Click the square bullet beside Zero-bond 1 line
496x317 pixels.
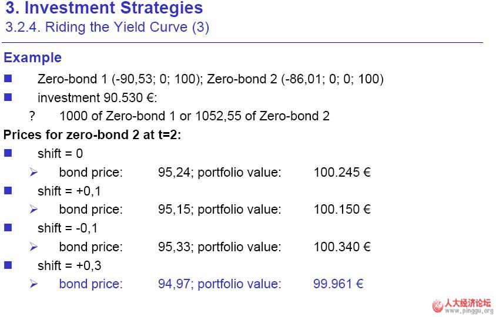click(8, 79)
